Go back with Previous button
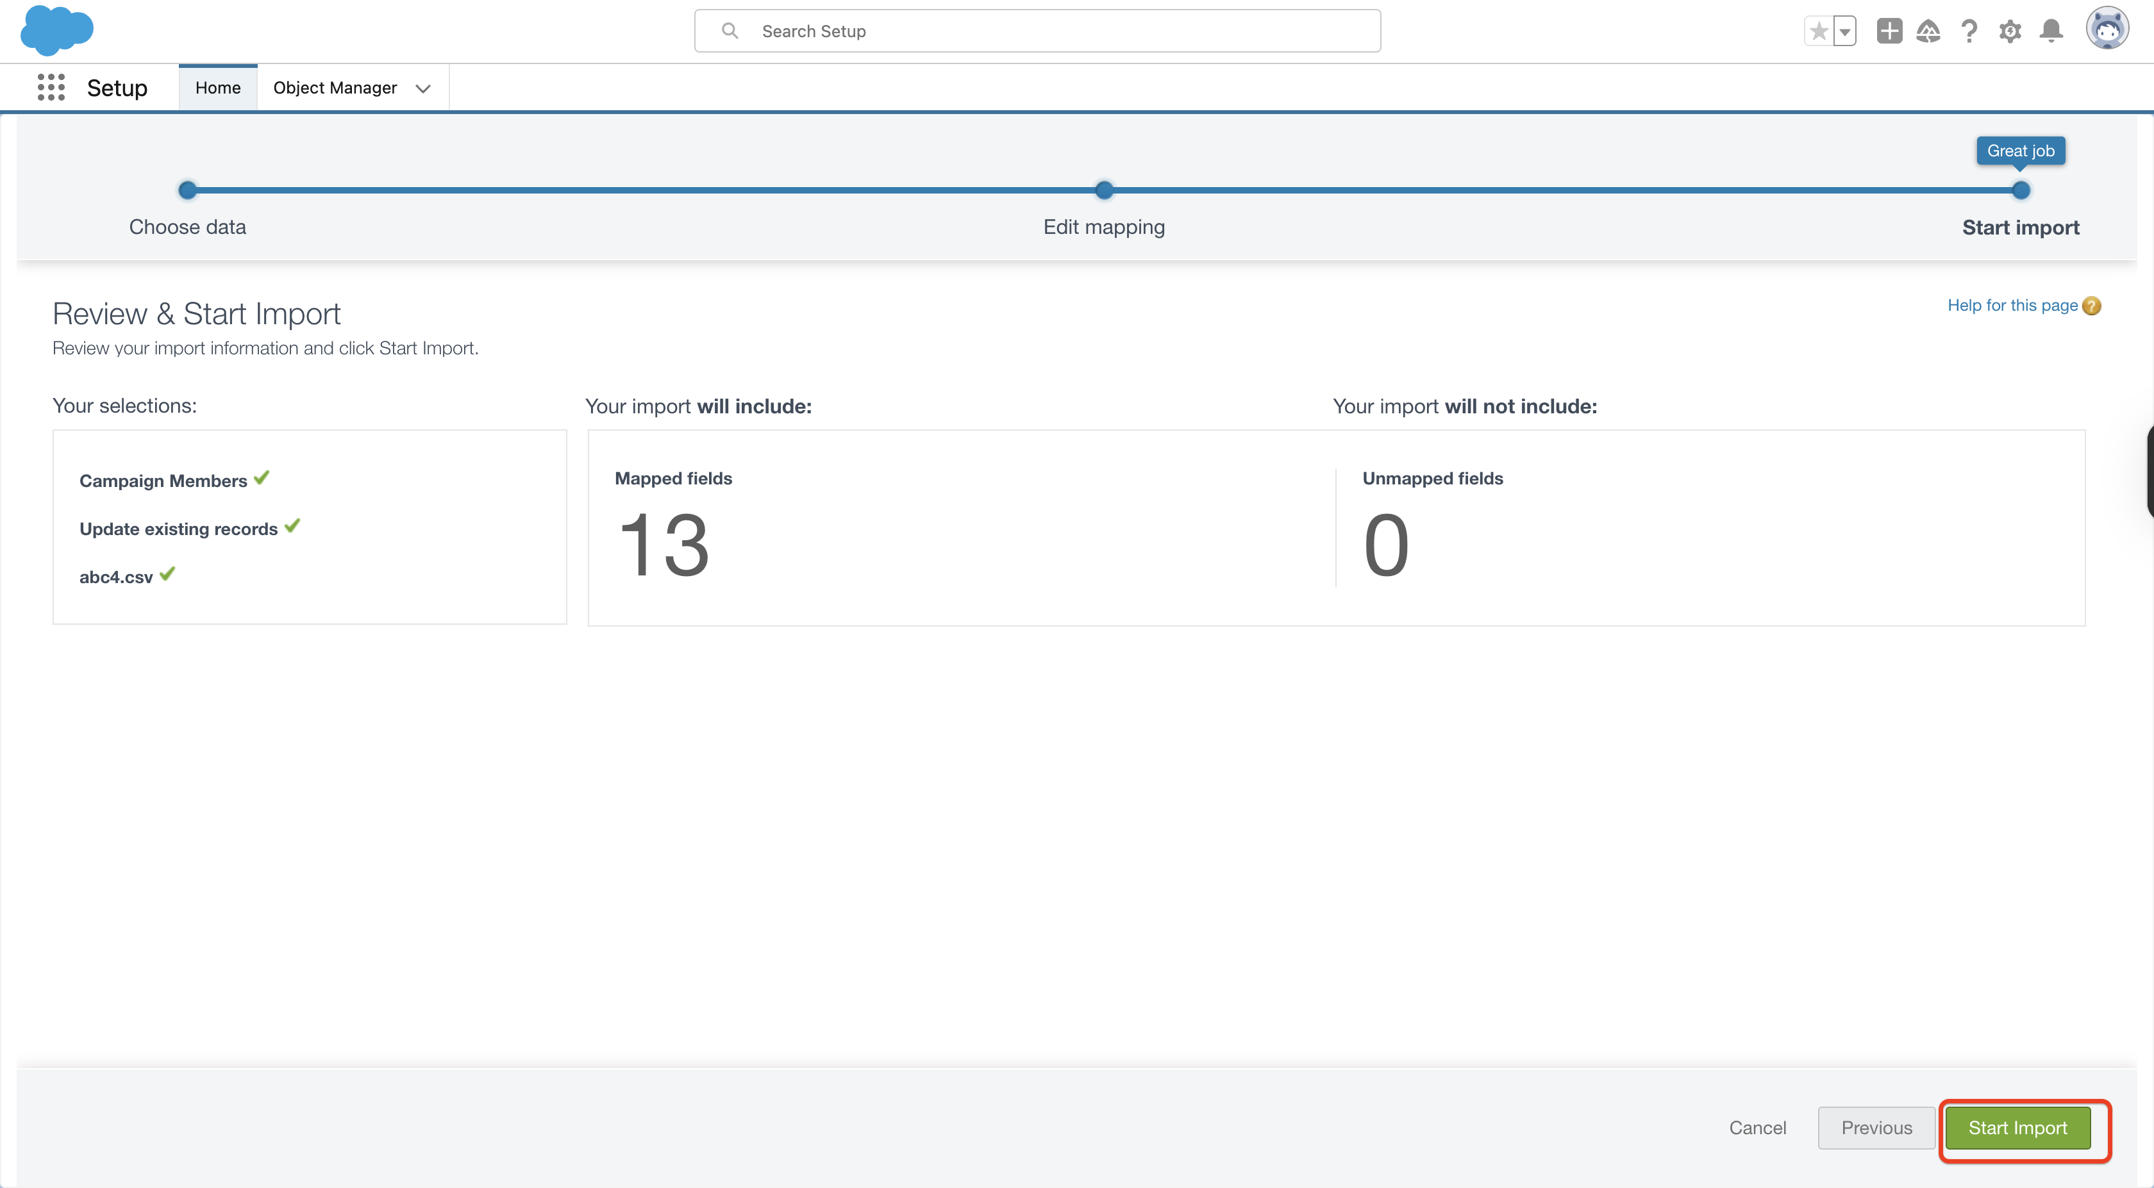The width and height of the screenshot is (2154, 1188). pyautogui.click(x=1876, y=1128)
